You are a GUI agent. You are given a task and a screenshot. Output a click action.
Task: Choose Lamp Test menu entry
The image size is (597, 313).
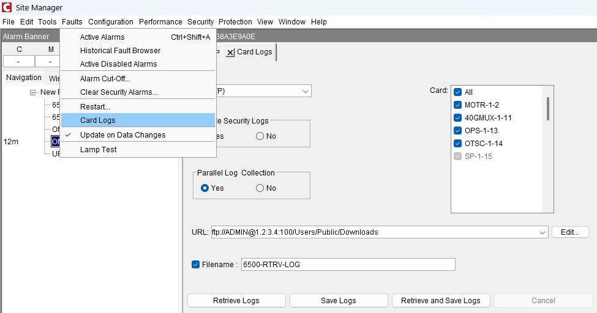138,149
